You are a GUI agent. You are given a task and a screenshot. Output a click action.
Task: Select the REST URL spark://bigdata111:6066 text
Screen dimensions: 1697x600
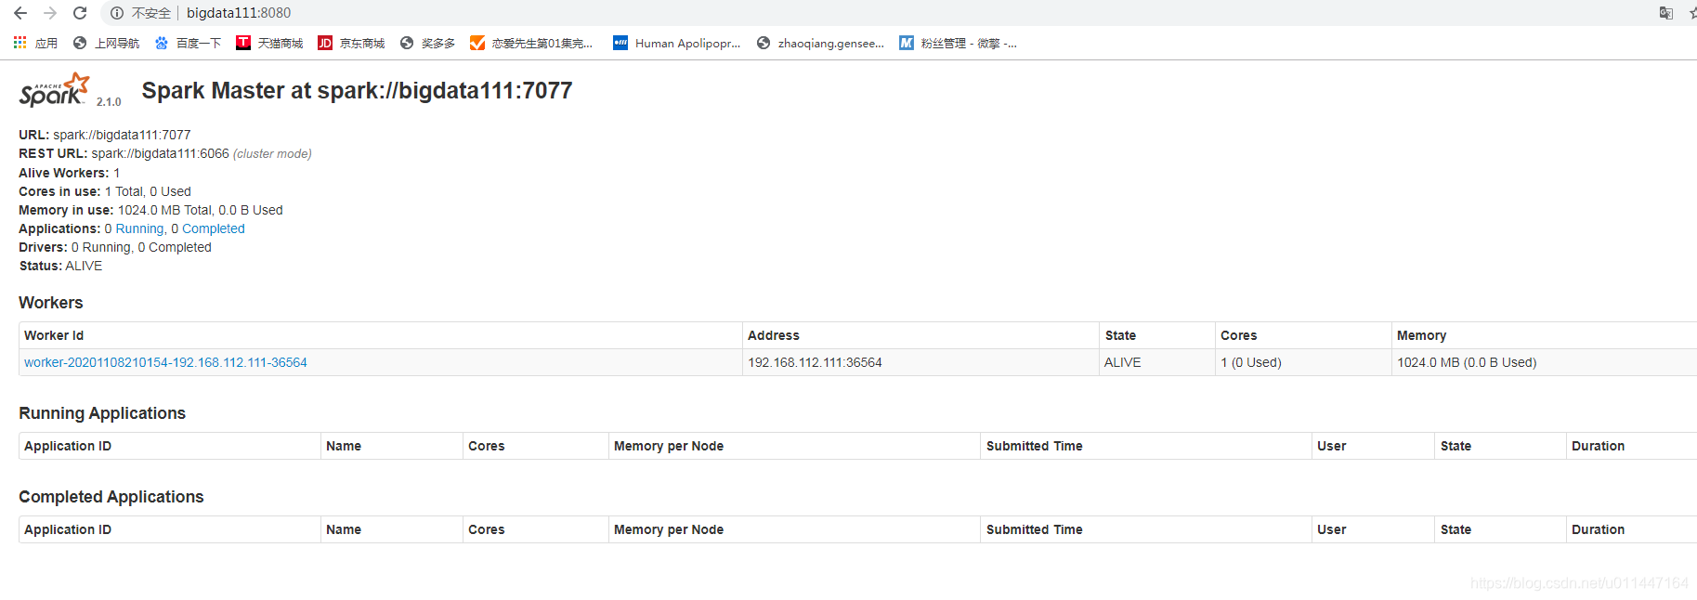(160, 153)
